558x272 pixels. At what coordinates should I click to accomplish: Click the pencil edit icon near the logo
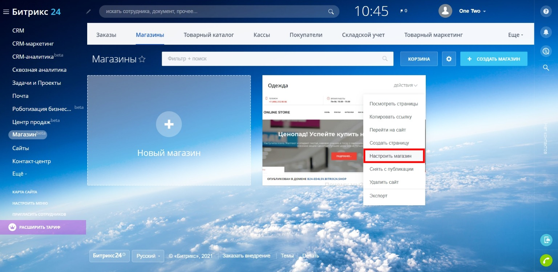(x=89, y=12)
